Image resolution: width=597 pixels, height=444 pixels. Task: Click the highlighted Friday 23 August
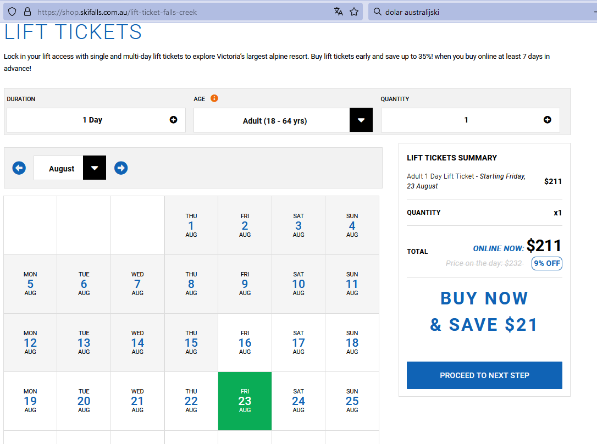[245, 401]
